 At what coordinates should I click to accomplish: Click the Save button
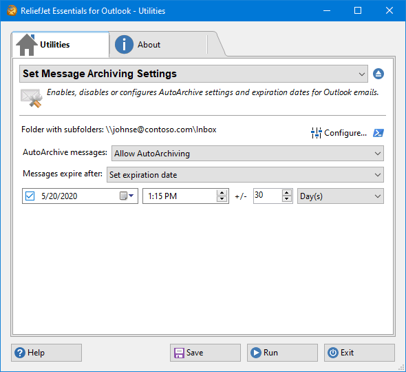pos(205,353)
